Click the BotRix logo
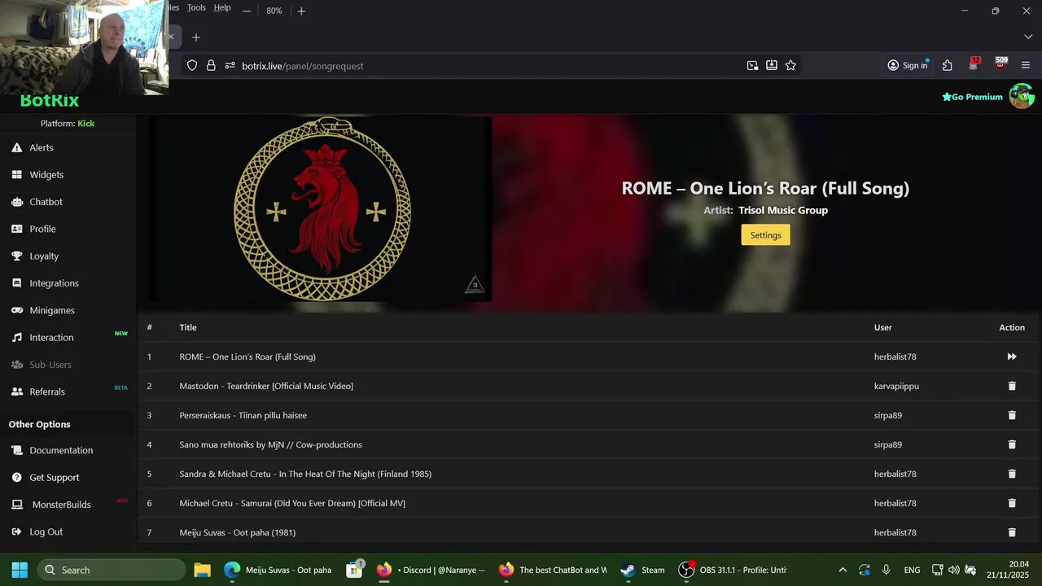Viewport: 1042px width, 586px height. [x=50, y=101]
